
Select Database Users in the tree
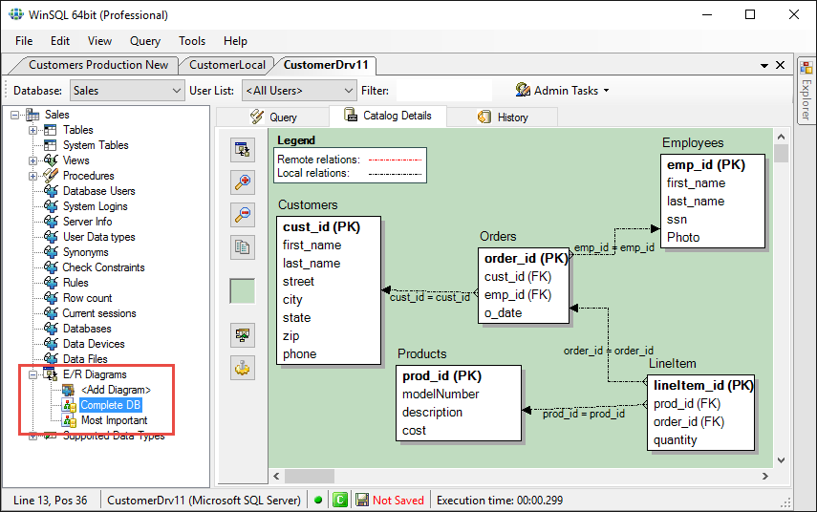pos(99,191)
